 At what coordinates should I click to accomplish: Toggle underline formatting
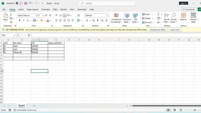coord(28,20)
